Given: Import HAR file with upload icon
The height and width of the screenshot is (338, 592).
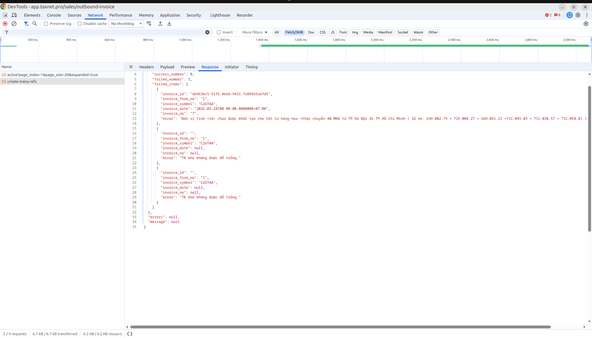Looking at the screenshot, I should (x=160, y=24).
